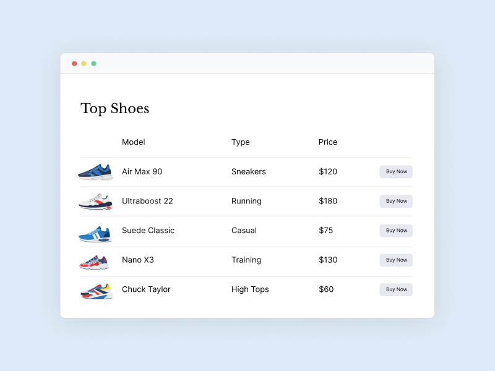Click the Top Shoes heading

tap(115, 109)
